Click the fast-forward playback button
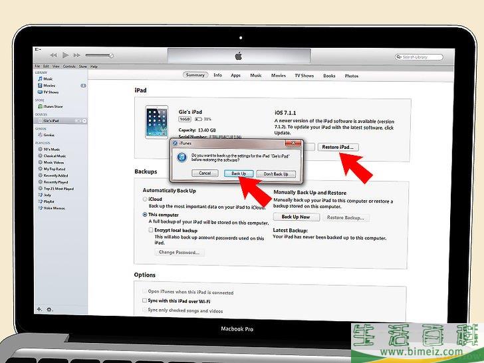484x363 pixels. tap(77, 55)
